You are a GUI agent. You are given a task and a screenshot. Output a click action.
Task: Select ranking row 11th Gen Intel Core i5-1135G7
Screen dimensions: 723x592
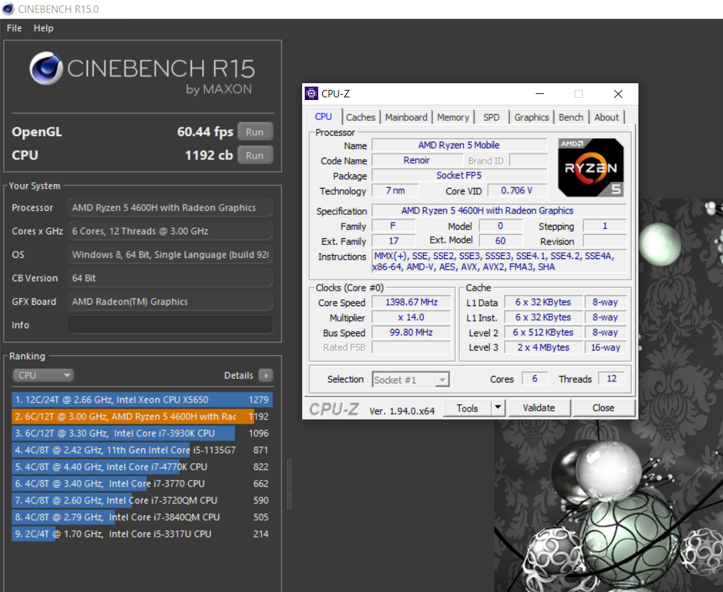[142, 450]
